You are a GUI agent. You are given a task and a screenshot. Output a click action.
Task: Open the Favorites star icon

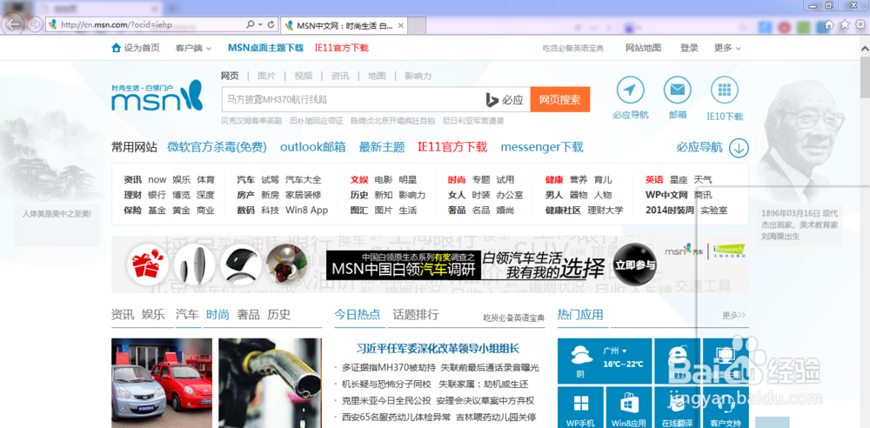pos(845,24)
